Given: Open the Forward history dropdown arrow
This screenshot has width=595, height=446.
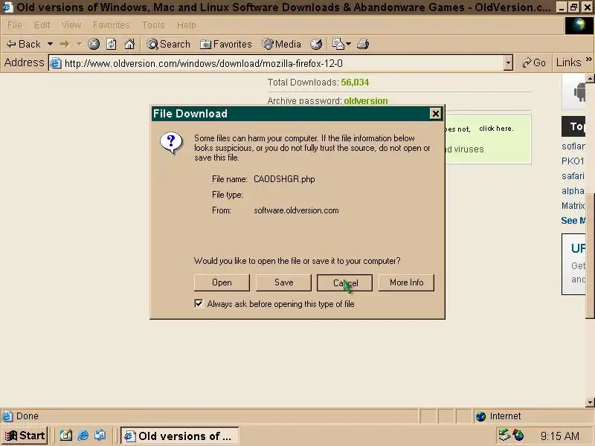Looking at the screenshot, I should [x=79, y=44].
